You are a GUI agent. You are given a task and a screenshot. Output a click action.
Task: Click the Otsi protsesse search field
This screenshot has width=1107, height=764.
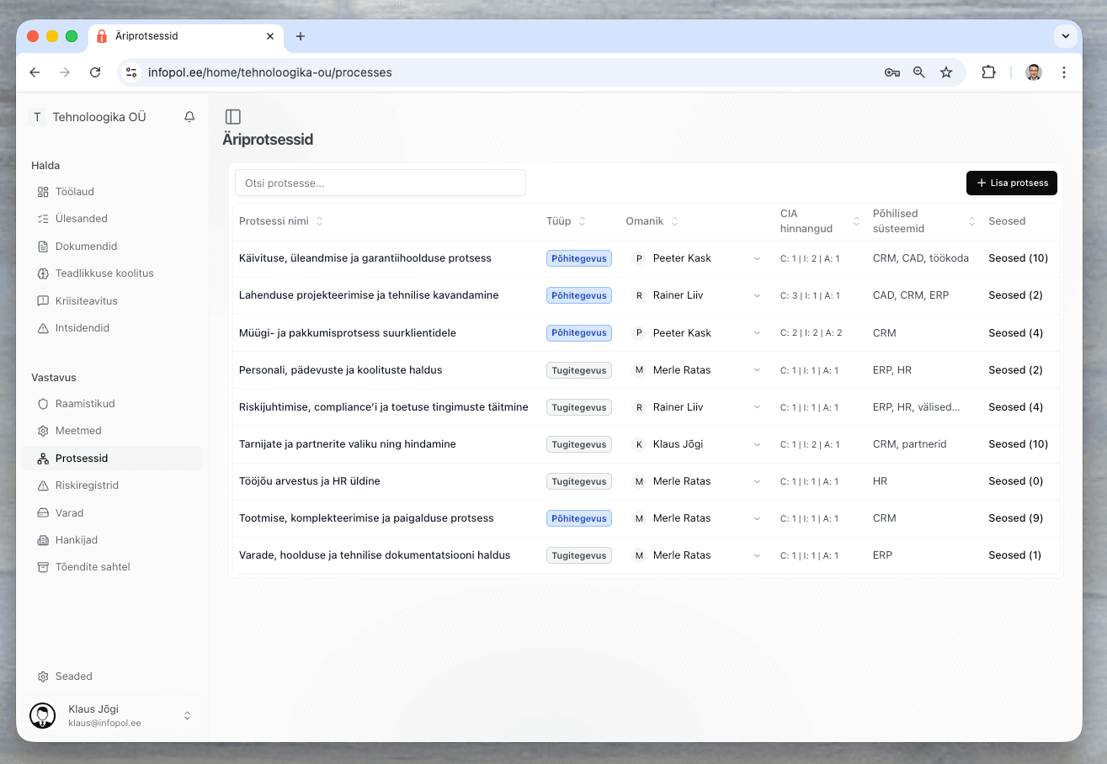tap(380, 183)
